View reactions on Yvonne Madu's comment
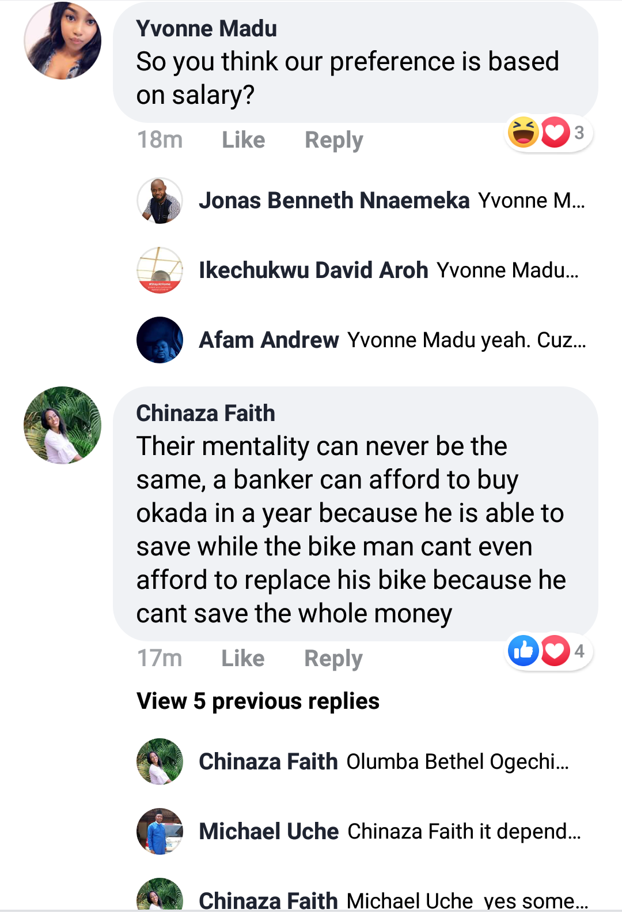This screenshot has width=622, height=913. [547, 133]
